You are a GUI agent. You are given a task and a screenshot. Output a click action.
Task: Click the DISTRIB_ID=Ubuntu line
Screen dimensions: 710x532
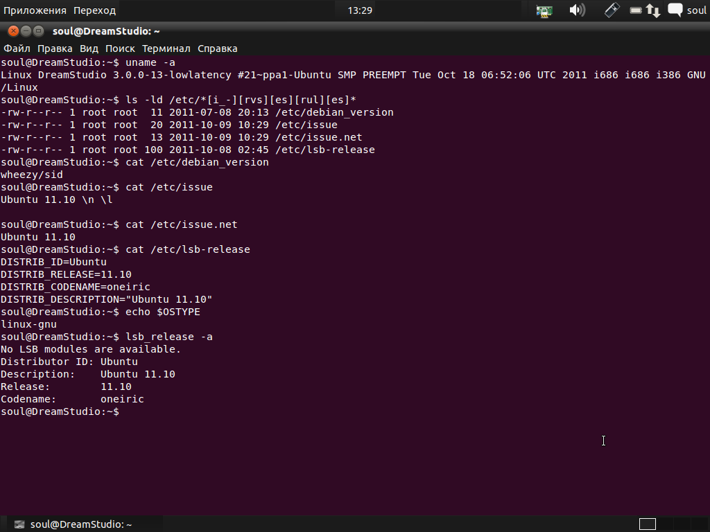point(53,262)
